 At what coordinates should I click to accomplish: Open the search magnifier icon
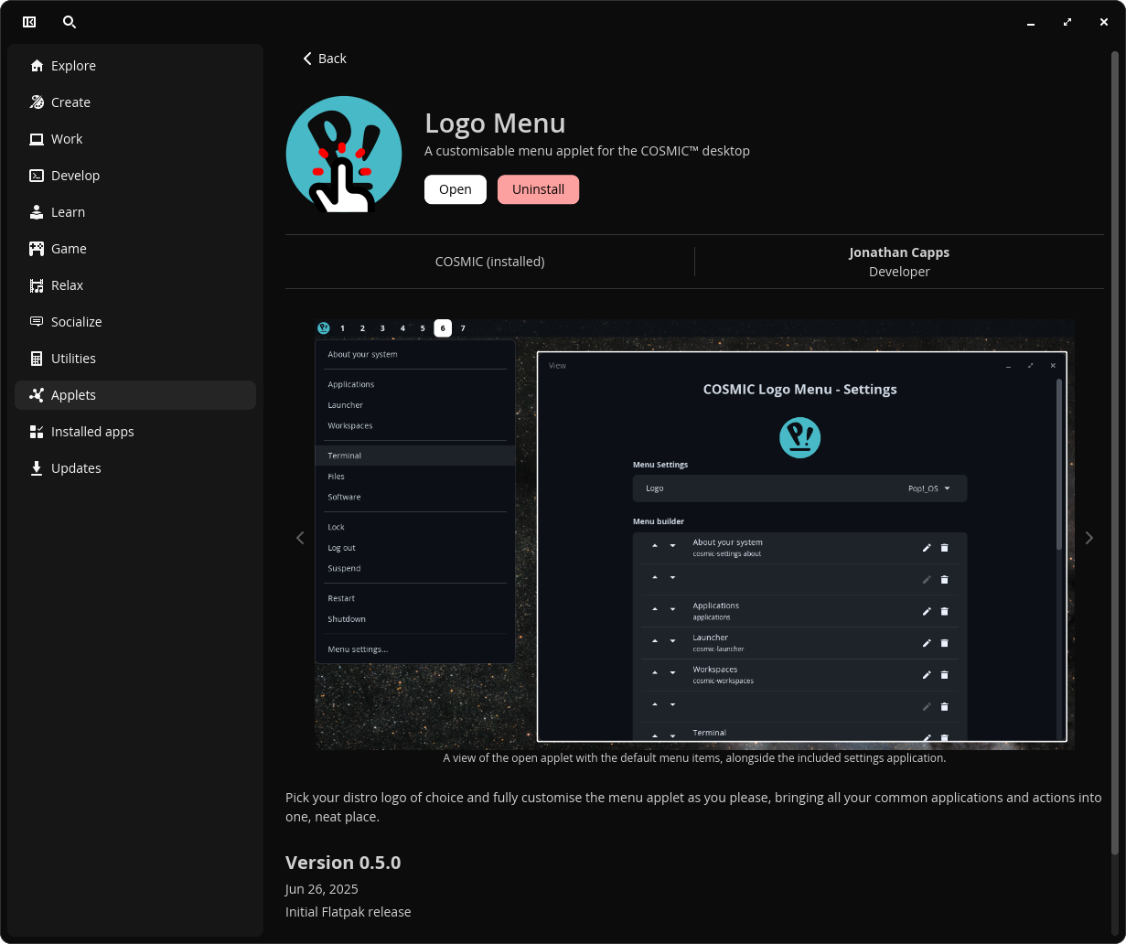pos(70,22)
